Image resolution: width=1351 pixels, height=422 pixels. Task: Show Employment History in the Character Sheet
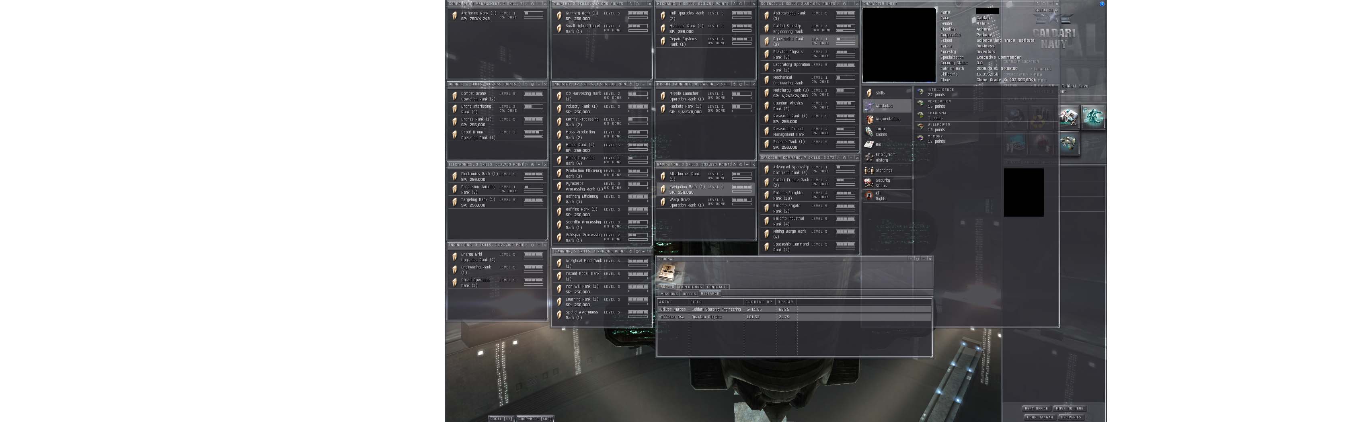pos(887,157)
